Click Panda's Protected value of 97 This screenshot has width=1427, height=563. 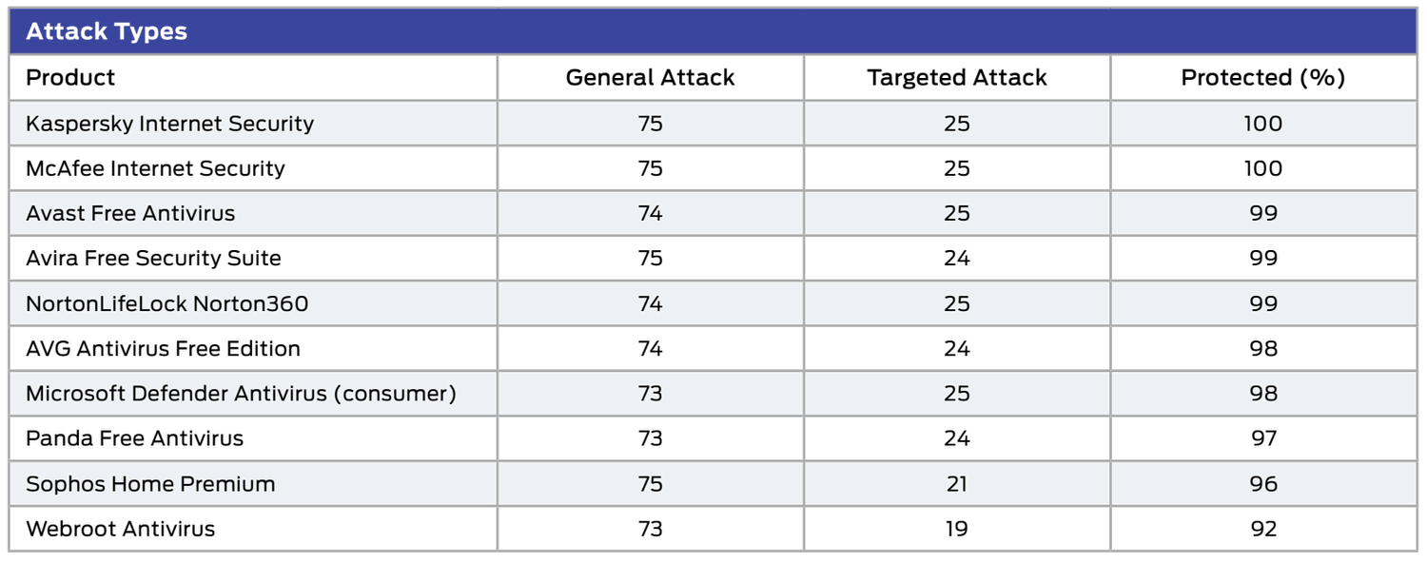coord(1263,438)
